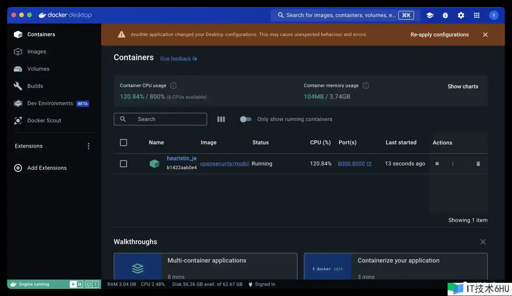Click the containers Search field
Image resolution: width=512 pixels, height=296 pixels.
click(x=160, y=119)
